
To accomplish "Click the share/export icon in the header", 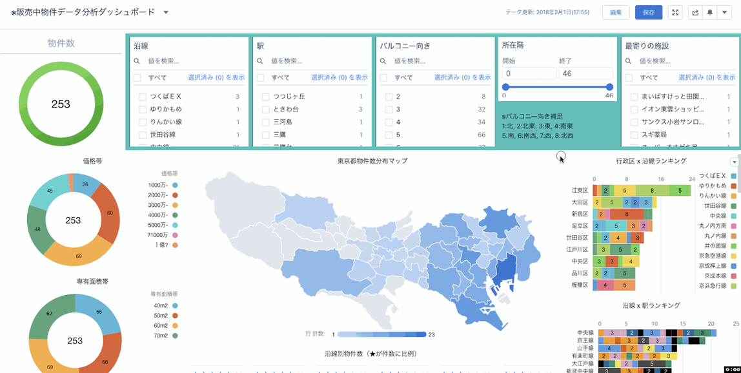I will pyautogui.click(x=695, y=13).
